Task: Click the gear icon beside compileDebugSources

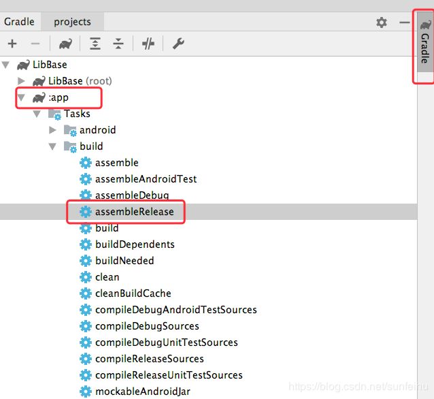Action: [86, 326]
